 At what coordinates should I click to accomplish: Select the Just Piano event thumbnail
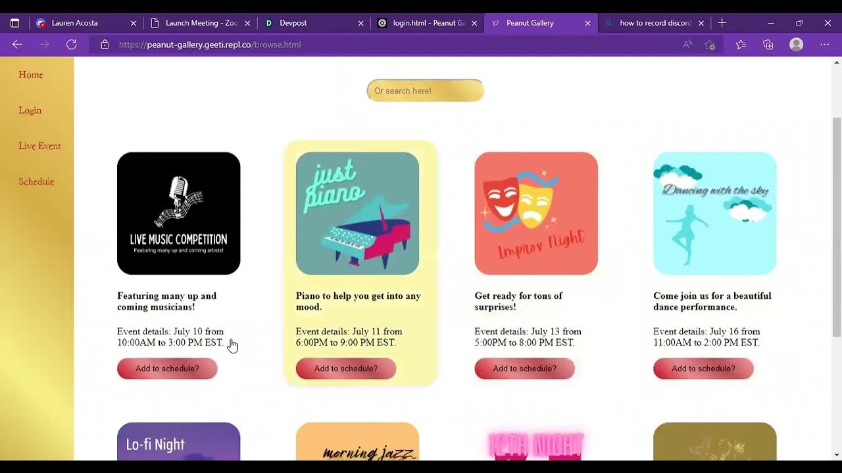click(x=357, y=214)
